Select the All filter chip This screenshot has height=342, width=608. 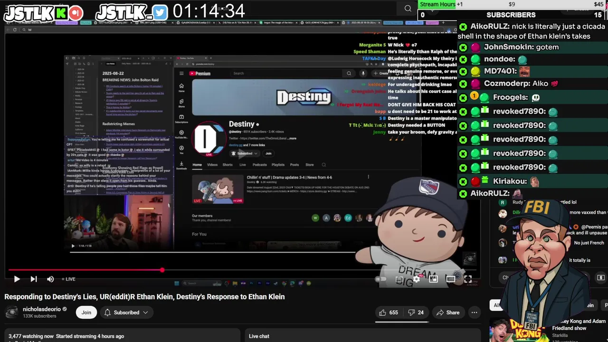click(x=496, y=305)
